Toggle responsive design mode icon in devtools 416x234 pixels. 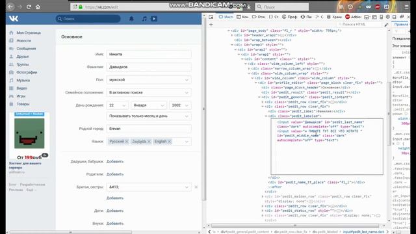pyautogui.click(x=382, y=17)
